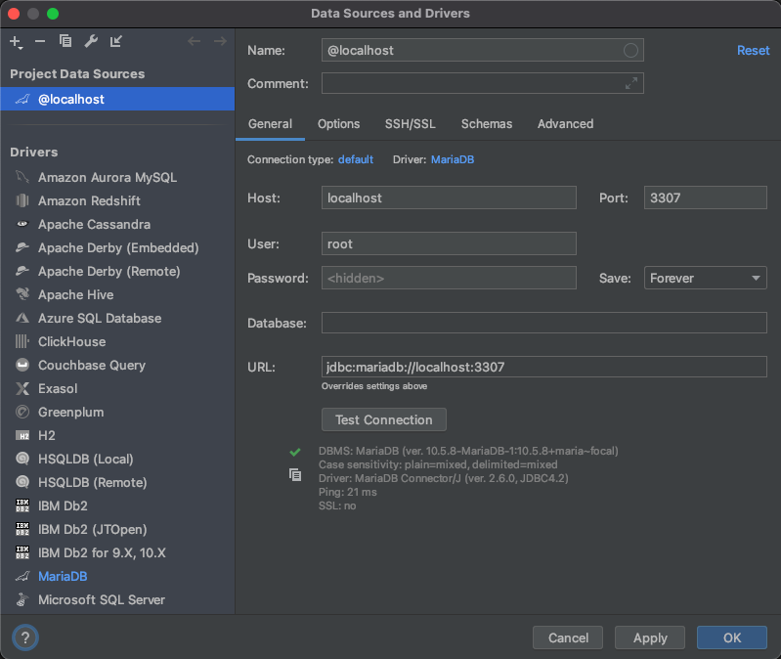Select the Apache Hive driver
This screenshot has width=781, height=659.
(117, 294)
